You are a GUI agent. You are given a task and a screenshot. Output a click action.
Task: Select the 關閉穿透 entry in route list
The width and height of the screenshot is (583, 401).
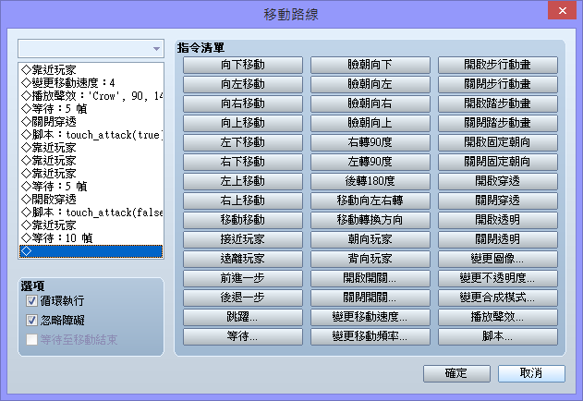[x=91, y=122]
